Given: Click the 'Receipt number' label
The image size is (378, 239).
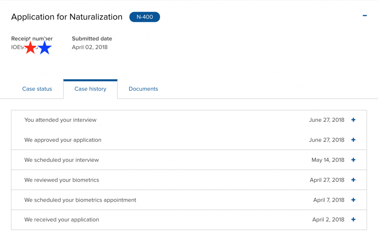Looking at the screenshot, I should pyautogui.click(x=32, y=39).
